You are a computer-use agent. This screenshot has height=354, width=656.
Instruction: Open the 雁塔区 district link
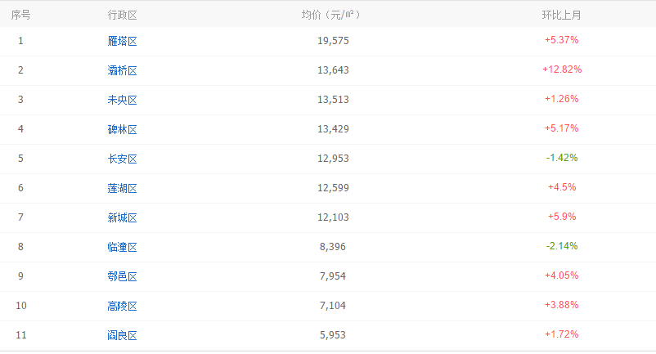[x=122, y=41]
